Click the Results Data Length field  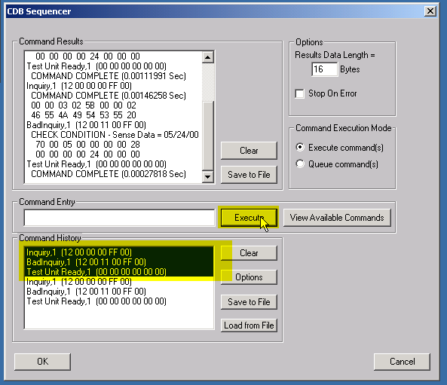[324, 69]
